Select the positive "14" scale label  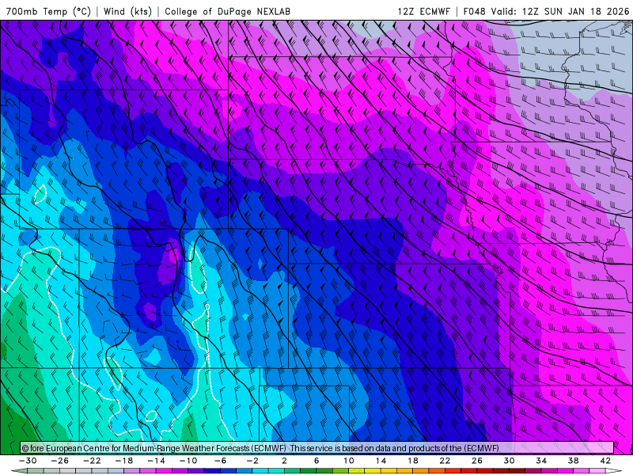(381, 461)
